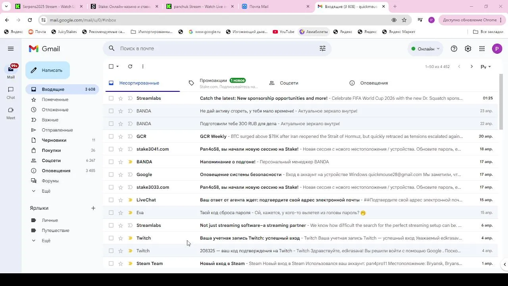The image size is (508, 286).
Task: Click the Написать compose button
Action: coord(48,70)
